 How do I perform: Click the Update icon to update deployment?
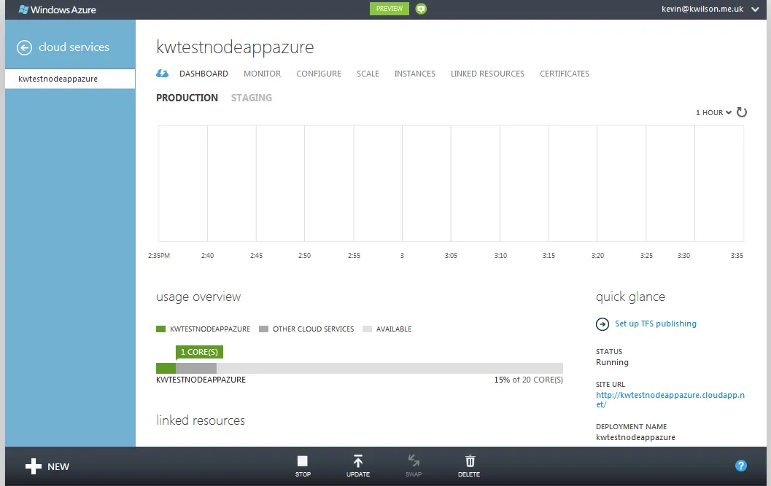pos(357,460)
